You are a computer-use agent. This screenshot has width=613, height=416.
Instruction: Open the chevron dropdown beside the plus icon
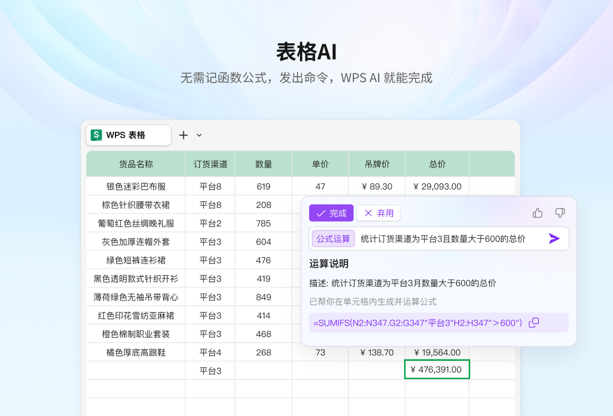[199, 135]
